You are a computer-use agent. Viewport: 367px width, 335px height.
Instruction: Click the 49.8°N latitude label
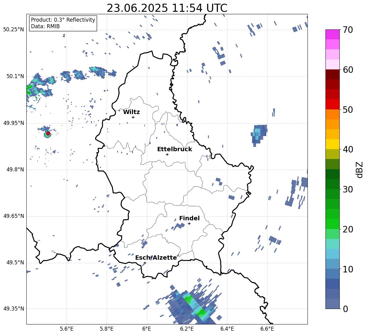pos(15,170)
